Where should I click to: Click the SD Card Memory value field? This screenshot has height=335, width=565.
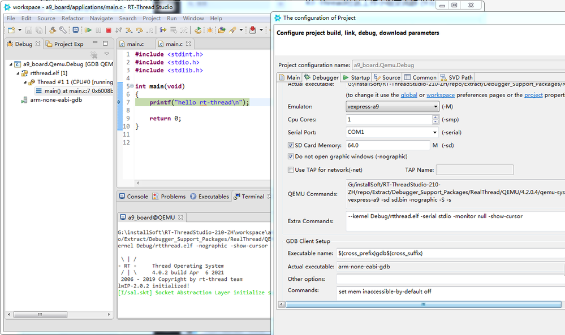(388, 145)
